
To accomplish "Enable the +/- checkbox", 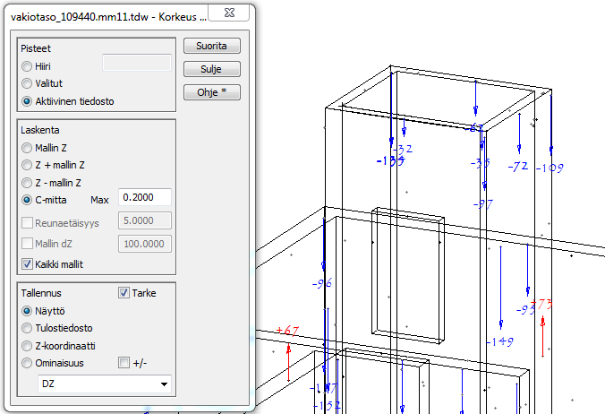I will 124,362.
